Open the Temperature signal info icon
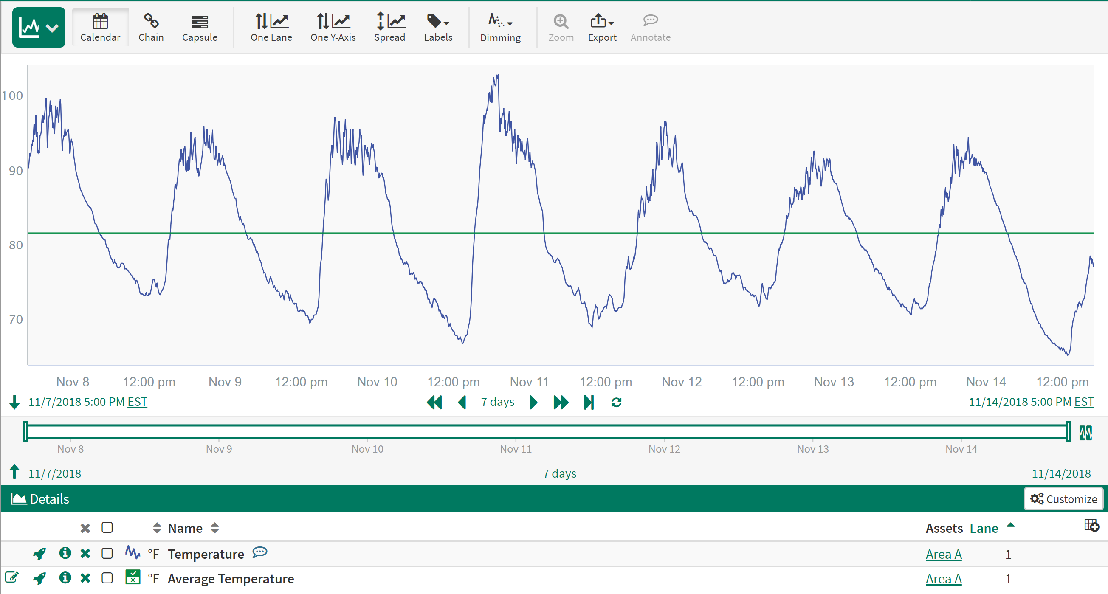This screenshot has height=594, width=1108. coord(65,553)
